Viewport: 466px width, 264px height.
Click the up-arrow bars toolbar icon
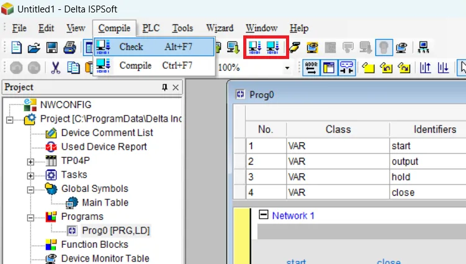click(x=425, y=68)
